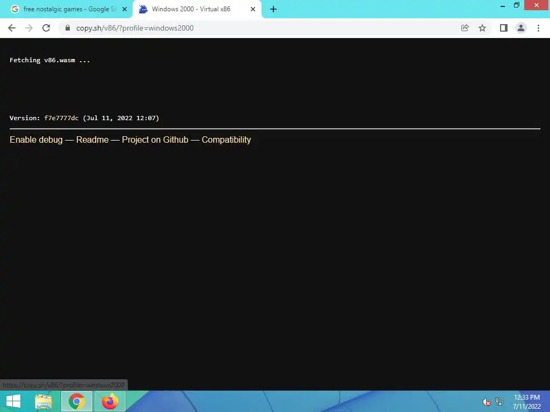This screenshot has height=412, width=550.
Task: Open the network status tray icon
Action: tap(500, 402)
